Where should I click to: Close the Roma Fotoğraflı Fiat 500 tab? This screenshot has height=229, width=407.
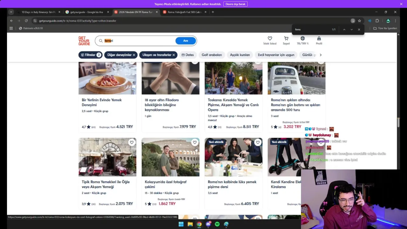coord(205,12)
